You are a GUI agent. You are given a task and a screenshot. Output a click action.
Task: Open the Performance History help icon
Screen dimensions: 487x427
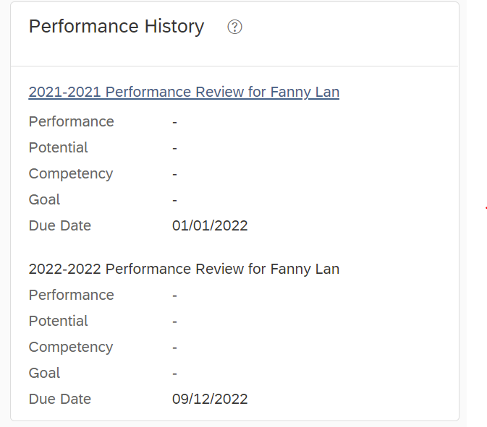[x=234, y=27]
